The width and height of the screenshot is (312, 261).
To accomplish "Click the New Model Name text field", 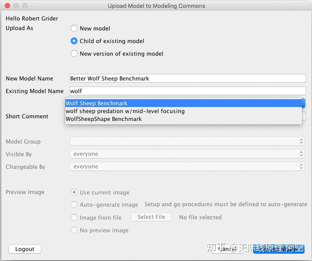I will point(187,79).
